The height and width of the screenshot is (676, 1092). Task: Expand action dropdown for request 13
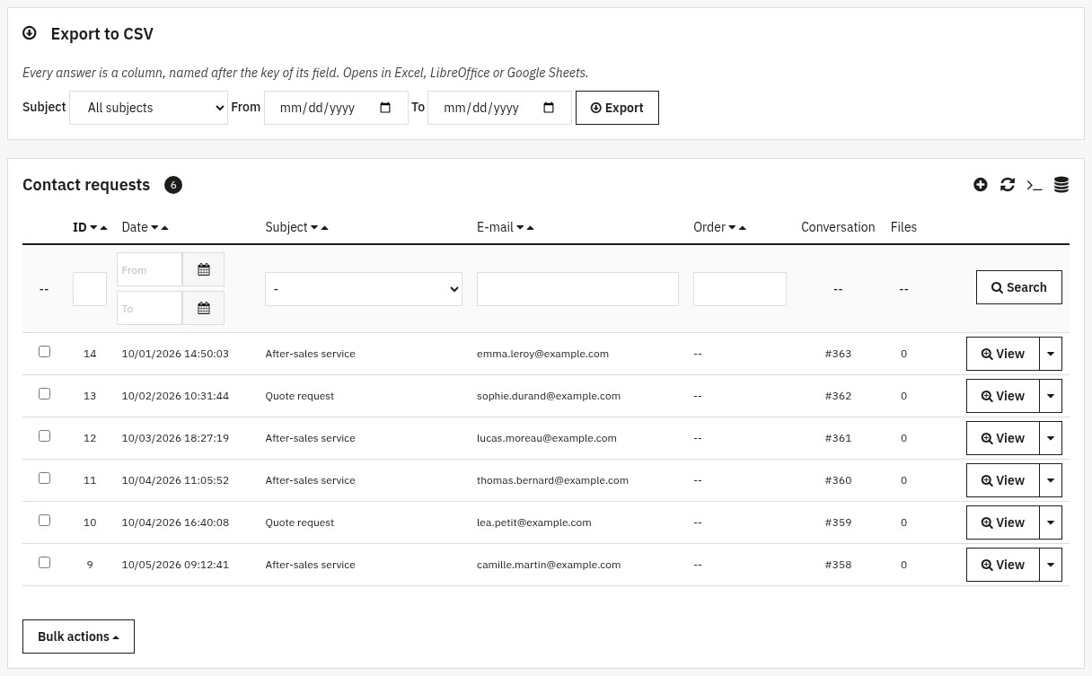coord(1051,396)
